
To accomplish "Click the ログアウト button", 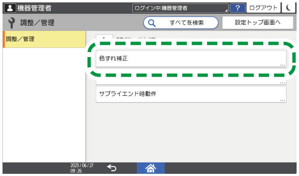I will [x=264, y=8].
